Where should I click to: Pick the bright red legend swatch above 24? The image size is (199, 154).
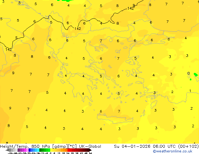tap(68, 150)
